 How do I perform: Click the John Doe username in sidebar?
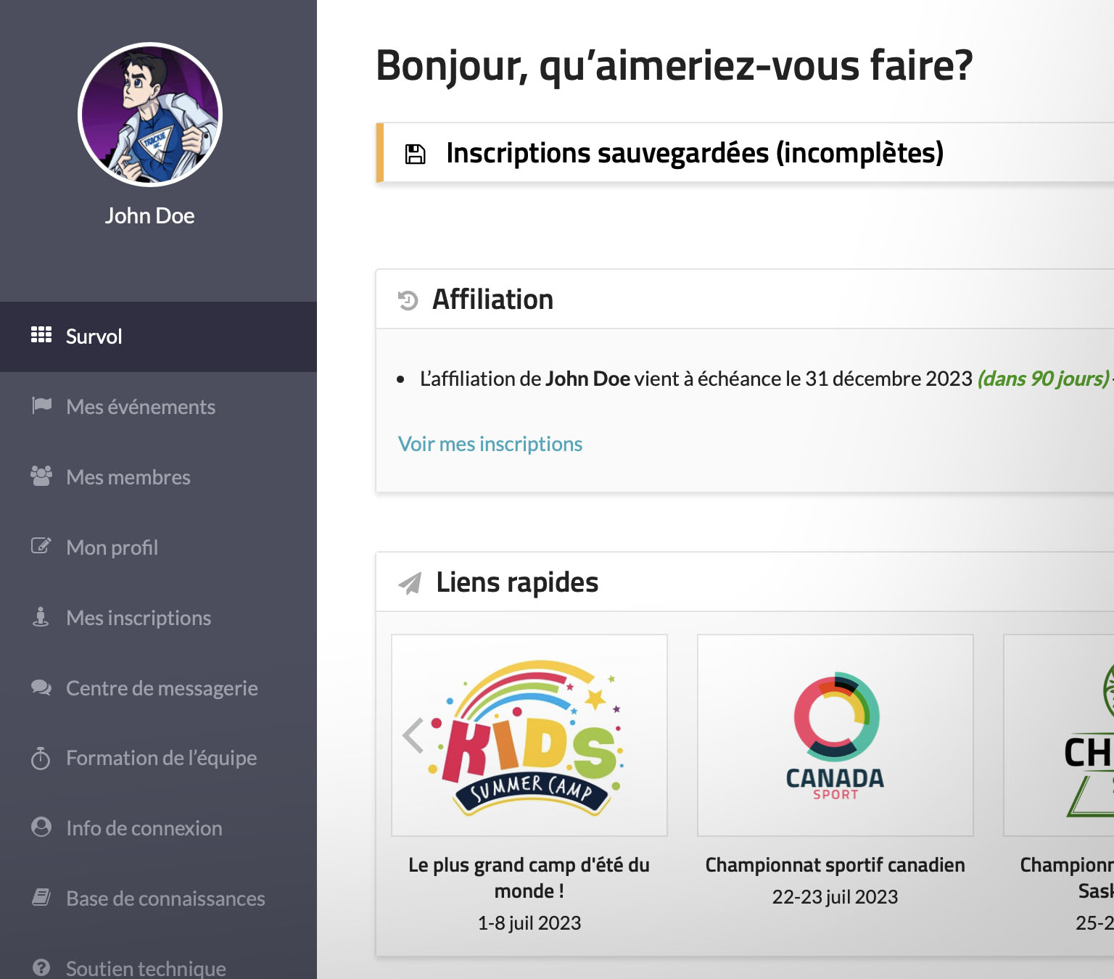point(149,216)
